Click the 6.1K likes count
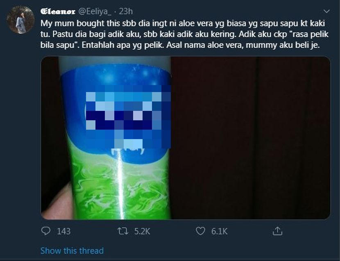This screenshot has height=261, width=340. (220, 231)
